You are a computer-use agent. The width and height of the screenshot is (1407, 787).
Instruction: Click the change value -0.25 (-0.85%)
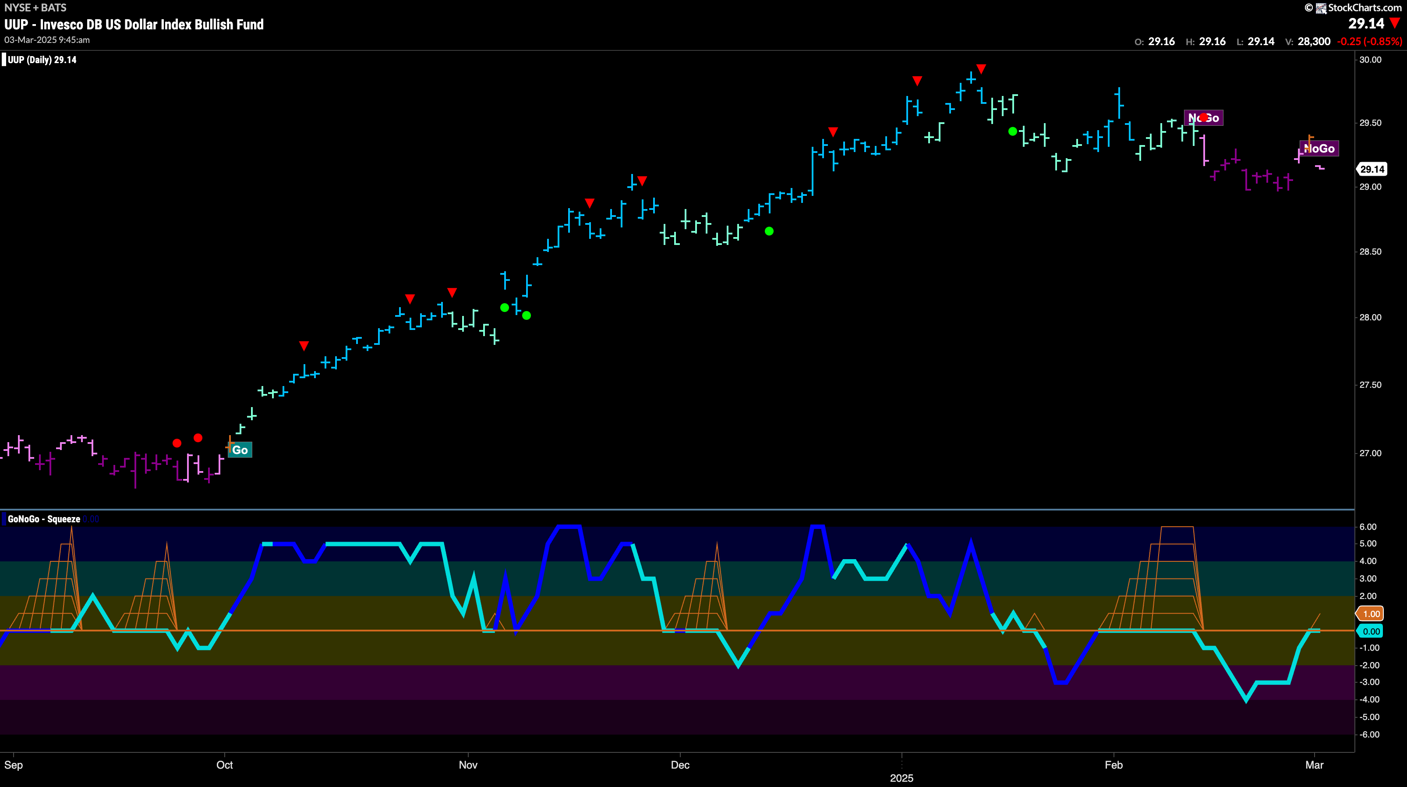pyautogui.click(x=1369, y=42)
